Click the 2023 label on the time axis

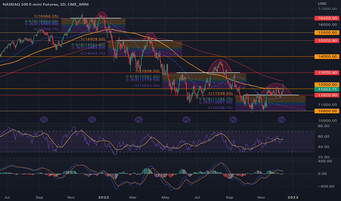tap(293, 197)
